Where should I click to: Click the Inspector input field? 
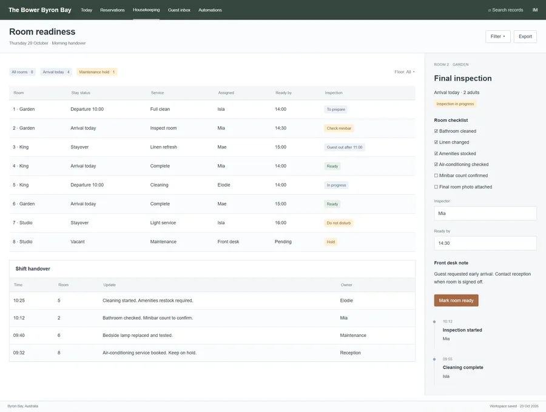pos(485,213)
